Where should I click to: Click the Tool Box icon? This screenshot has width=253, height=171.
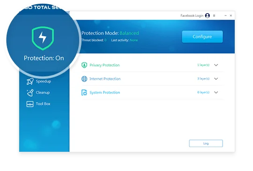pos(30,104)
